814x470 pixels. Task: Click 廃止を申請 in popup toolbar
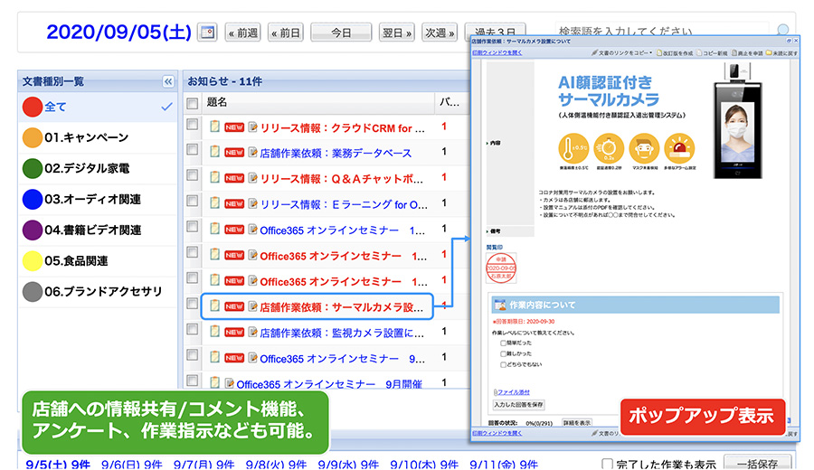(x=748, y=53)
